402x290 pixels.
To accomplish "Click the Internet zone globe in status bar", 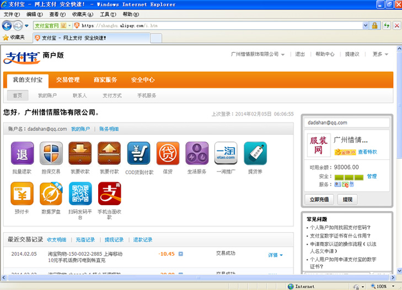I will (291, 286).
